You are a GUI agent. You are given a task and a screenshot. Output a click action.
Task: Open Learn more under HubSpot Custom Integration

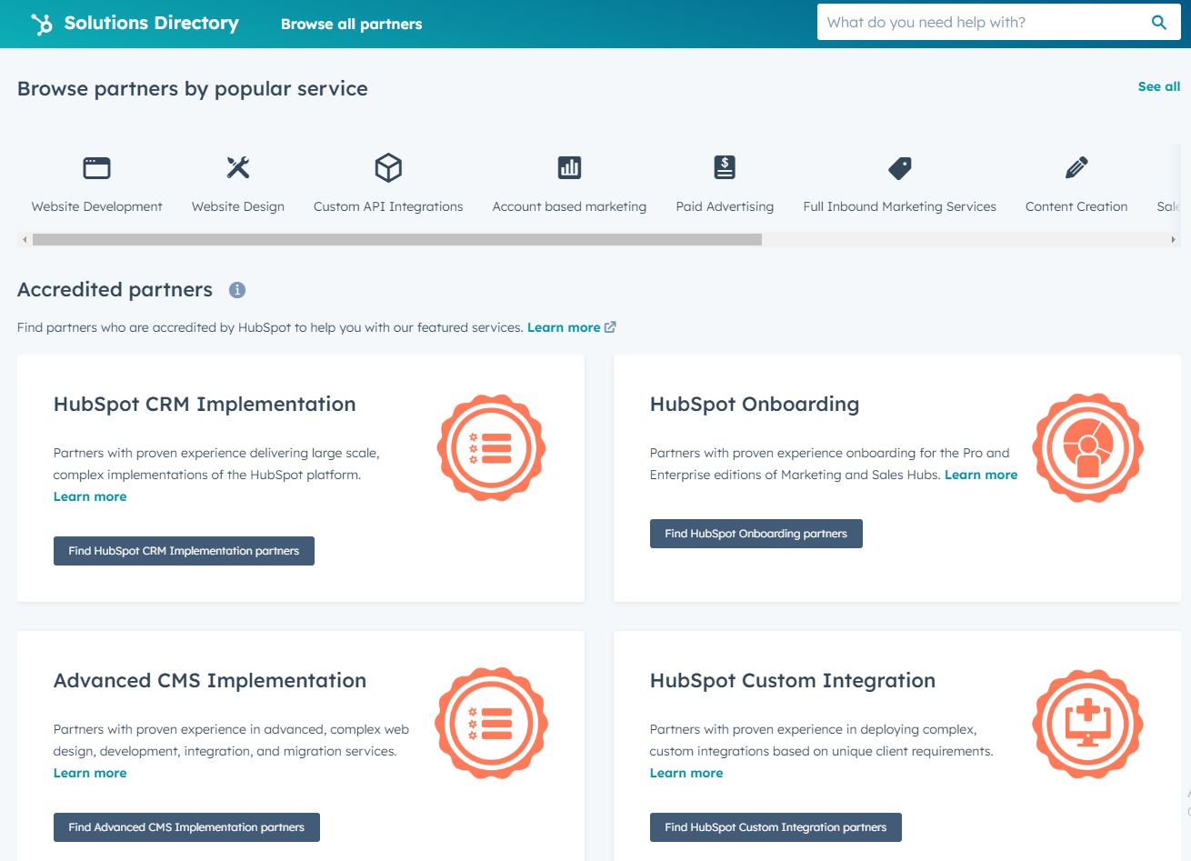coord(686,773)
